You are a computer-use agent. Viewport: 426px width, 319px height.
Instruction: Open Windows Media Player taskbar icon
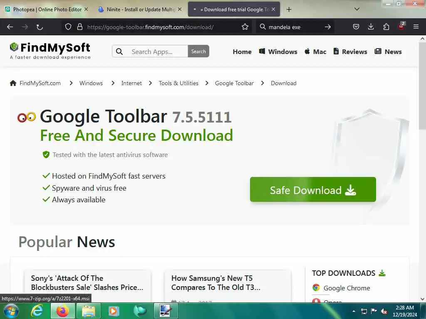(114, 311)
